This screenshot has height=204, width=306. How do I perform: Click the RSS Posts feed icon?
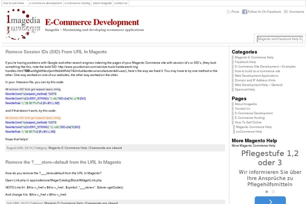click(228, 12)
